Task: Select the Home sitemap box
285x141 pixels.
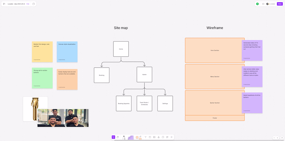Action: (121, 49)
